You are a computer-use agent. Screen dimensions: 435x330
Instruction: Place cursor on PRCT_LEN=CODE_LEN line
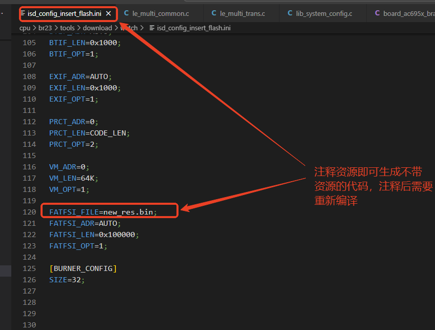pos(89,133)
